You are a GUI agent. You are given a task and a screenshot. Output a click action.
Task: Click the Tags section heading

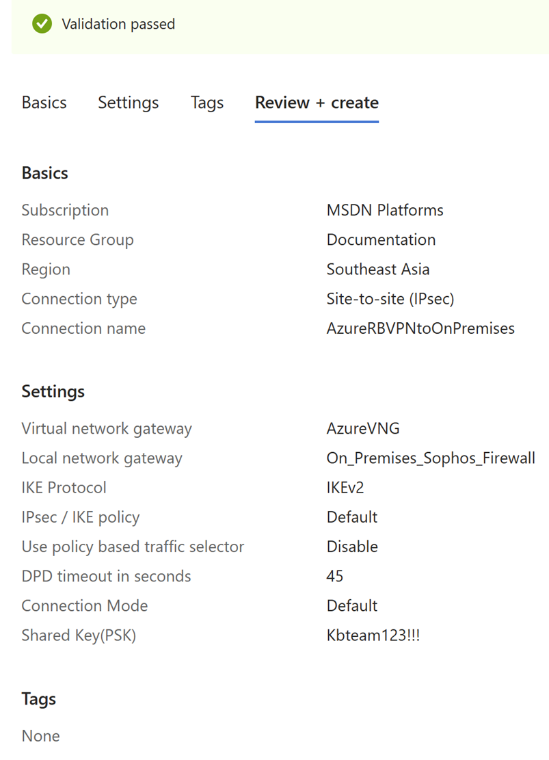click(39, 699)
